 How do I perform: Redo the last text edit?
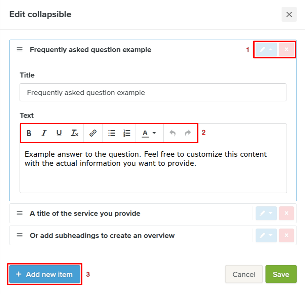click(x=188, y=133)
